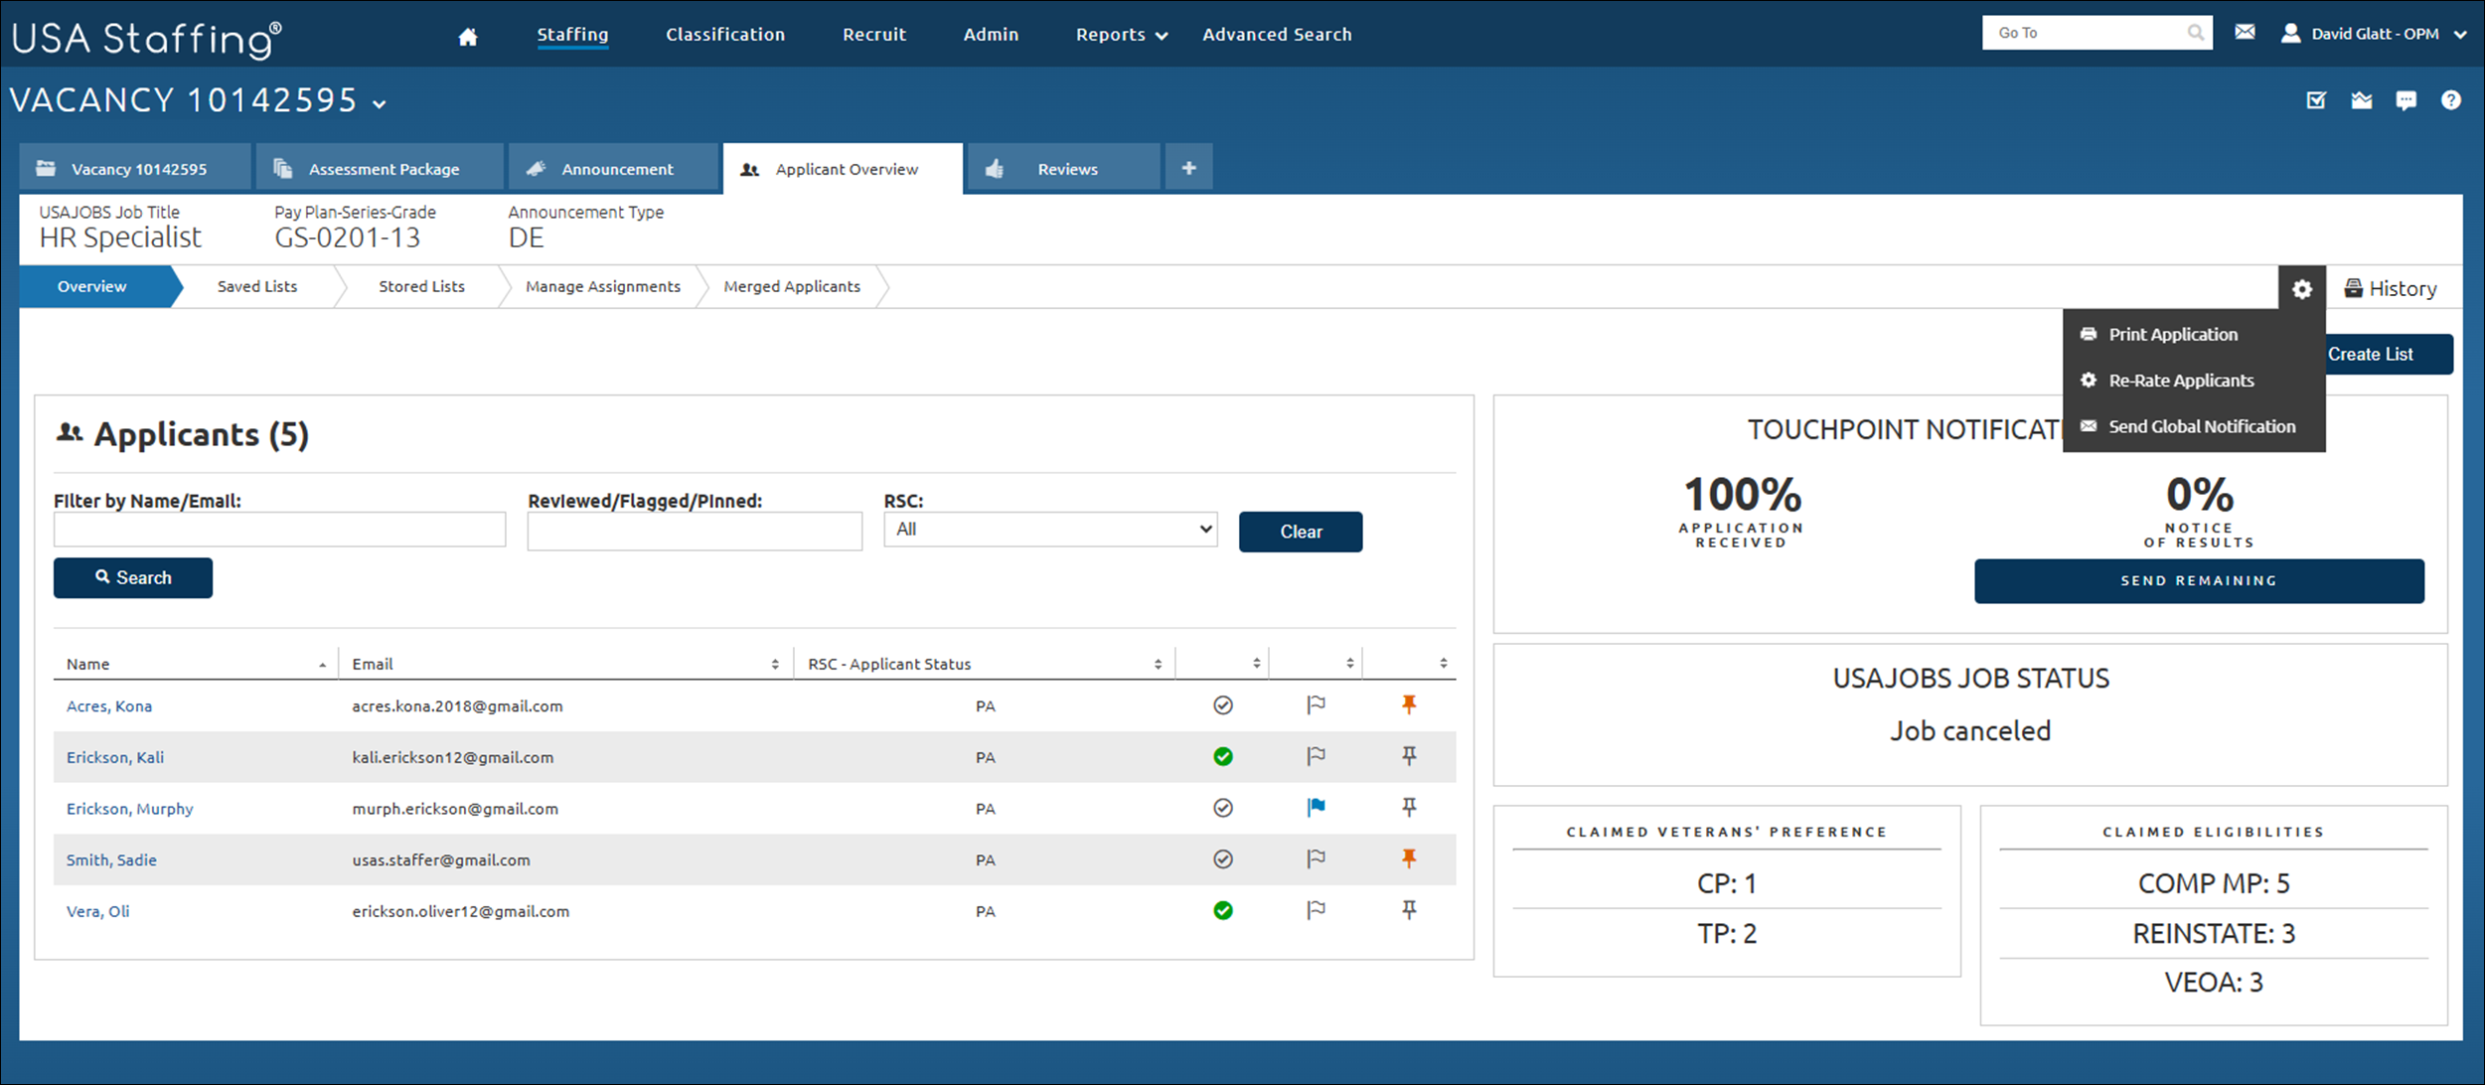Screen dimensions: 2485x1085
Task: Click the task checklist icon in vacancy header
Action: pyautogui.click(x=2315, y=99)
